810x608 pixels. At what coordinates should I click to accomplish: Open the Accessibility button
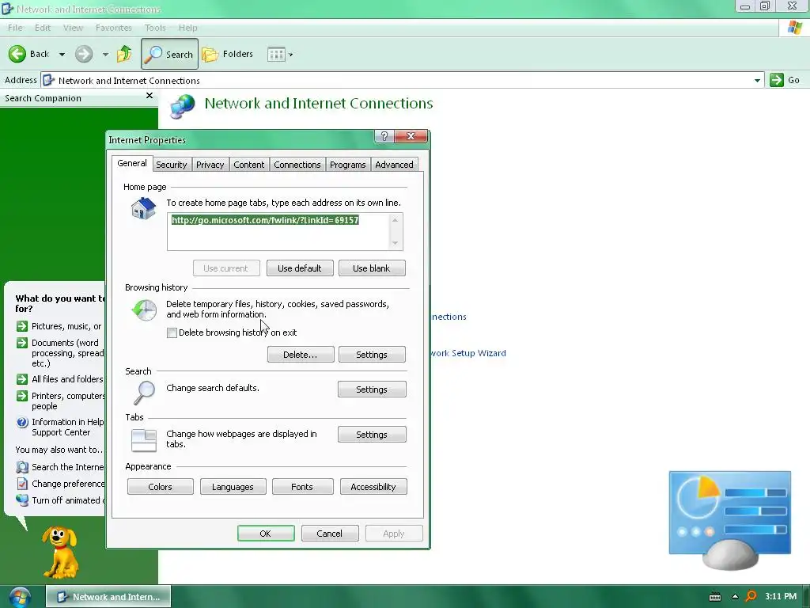click(373, 487)
